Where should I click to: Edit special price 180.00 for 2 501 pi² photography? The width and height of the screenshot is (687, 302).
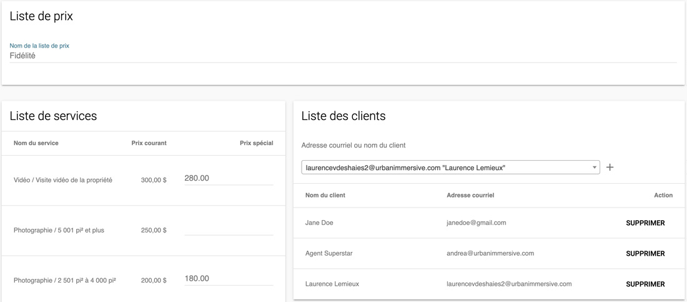(229, 279)
